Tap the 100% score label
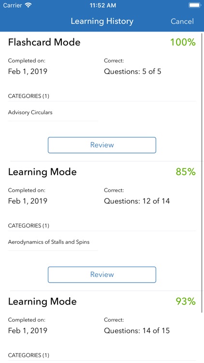The width and height of the screenshot is (204, 363). (x=183, y=43)
